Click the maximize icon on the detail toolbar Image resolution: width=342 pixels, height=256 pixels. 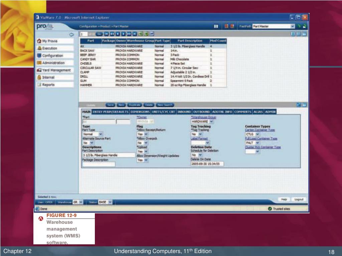click(305, 105)
